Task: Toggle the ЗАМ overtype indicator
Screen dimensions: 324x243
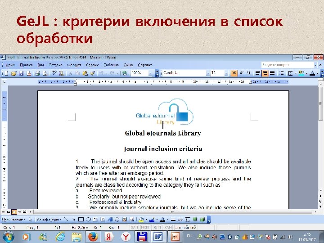Action: [x=168, y=227]
